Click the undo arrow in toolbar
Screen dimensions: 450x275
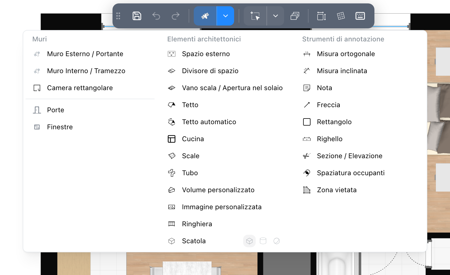click(x=156, y=16)
